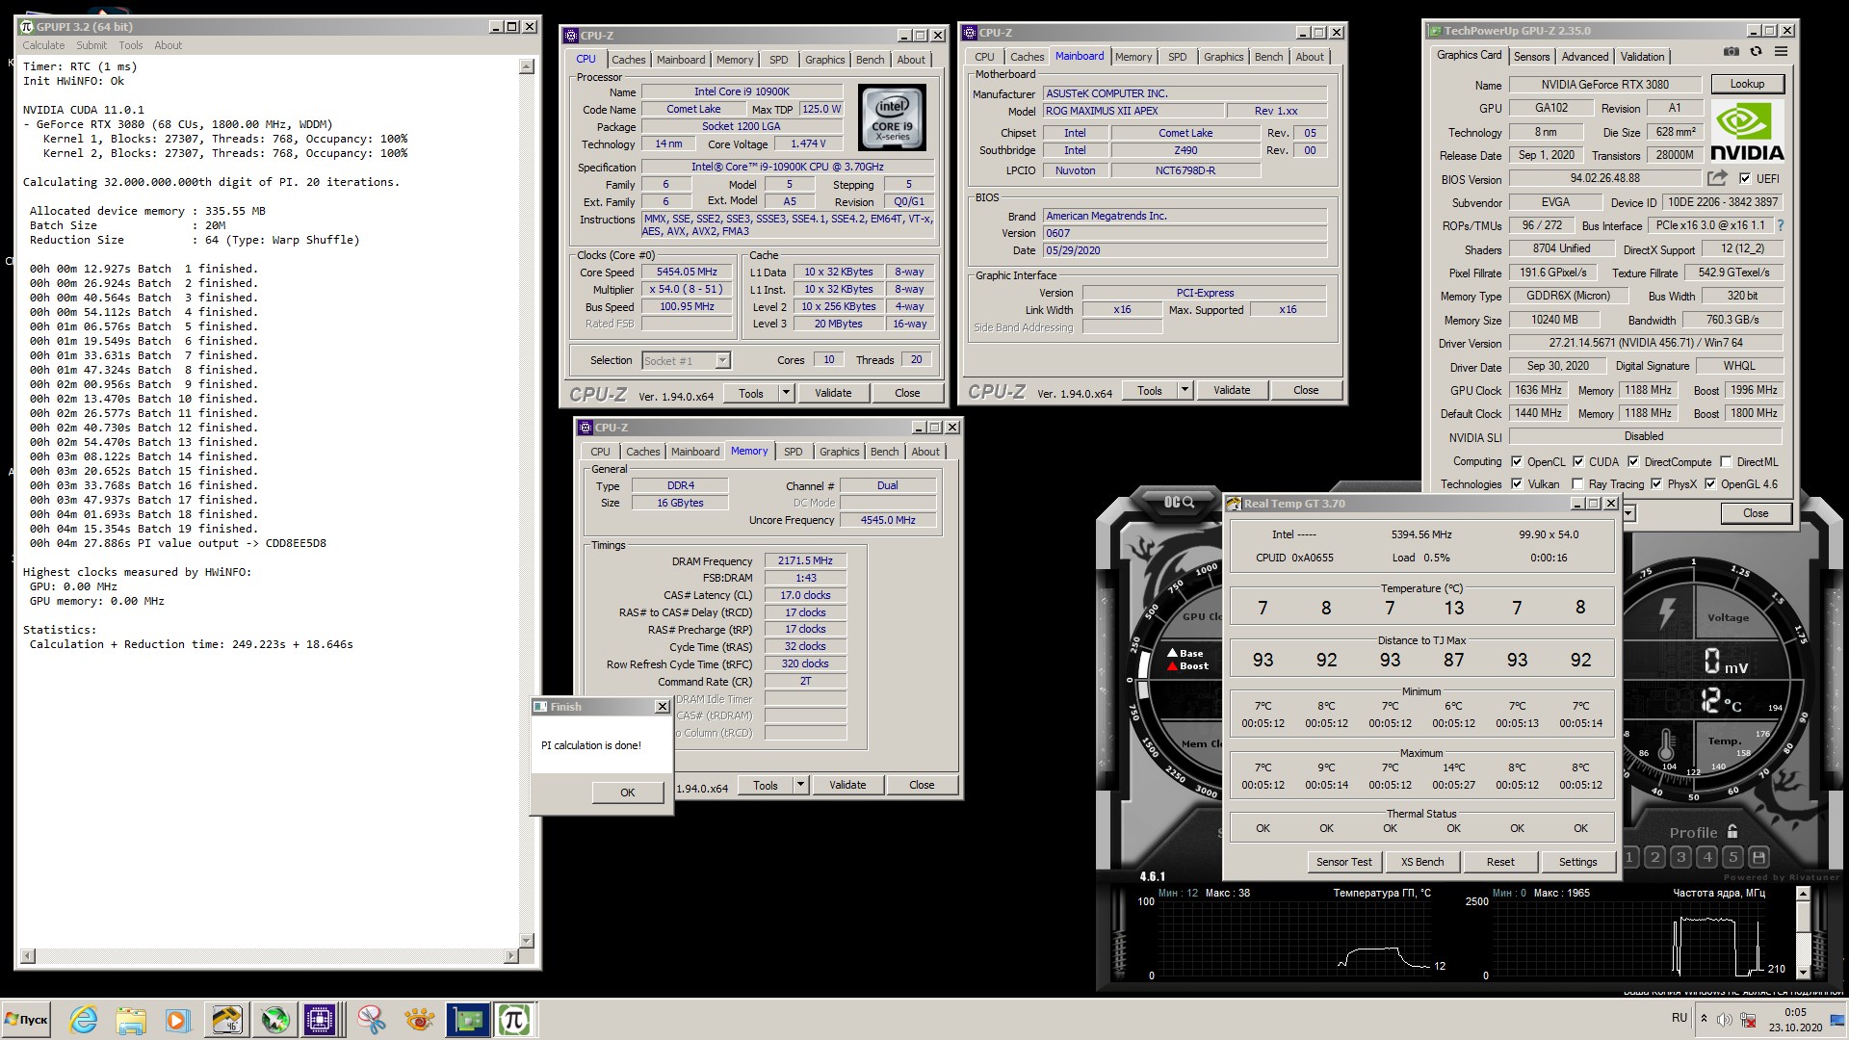
Task: Click the Lookup button in GPU-Z
Action: (1747, 84)
